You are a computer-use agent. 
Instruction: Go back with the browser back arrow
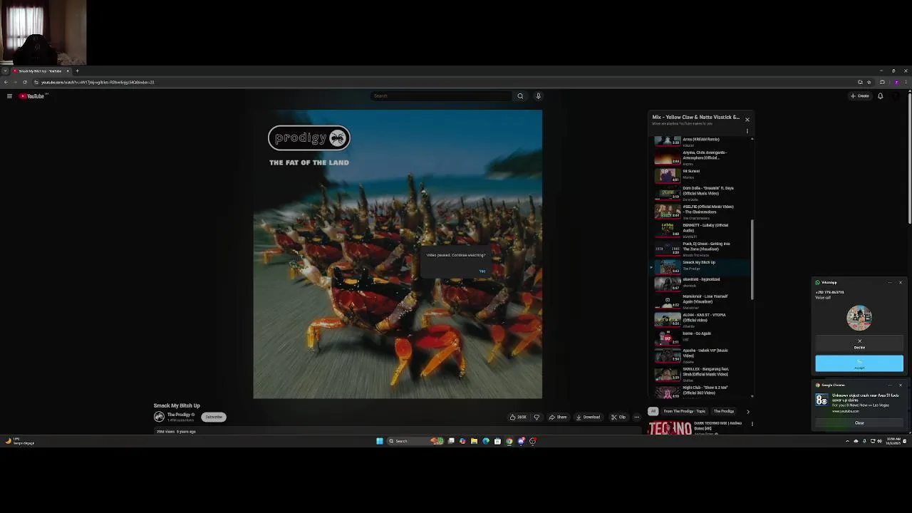pyautogui.click(x=6, y=82)
